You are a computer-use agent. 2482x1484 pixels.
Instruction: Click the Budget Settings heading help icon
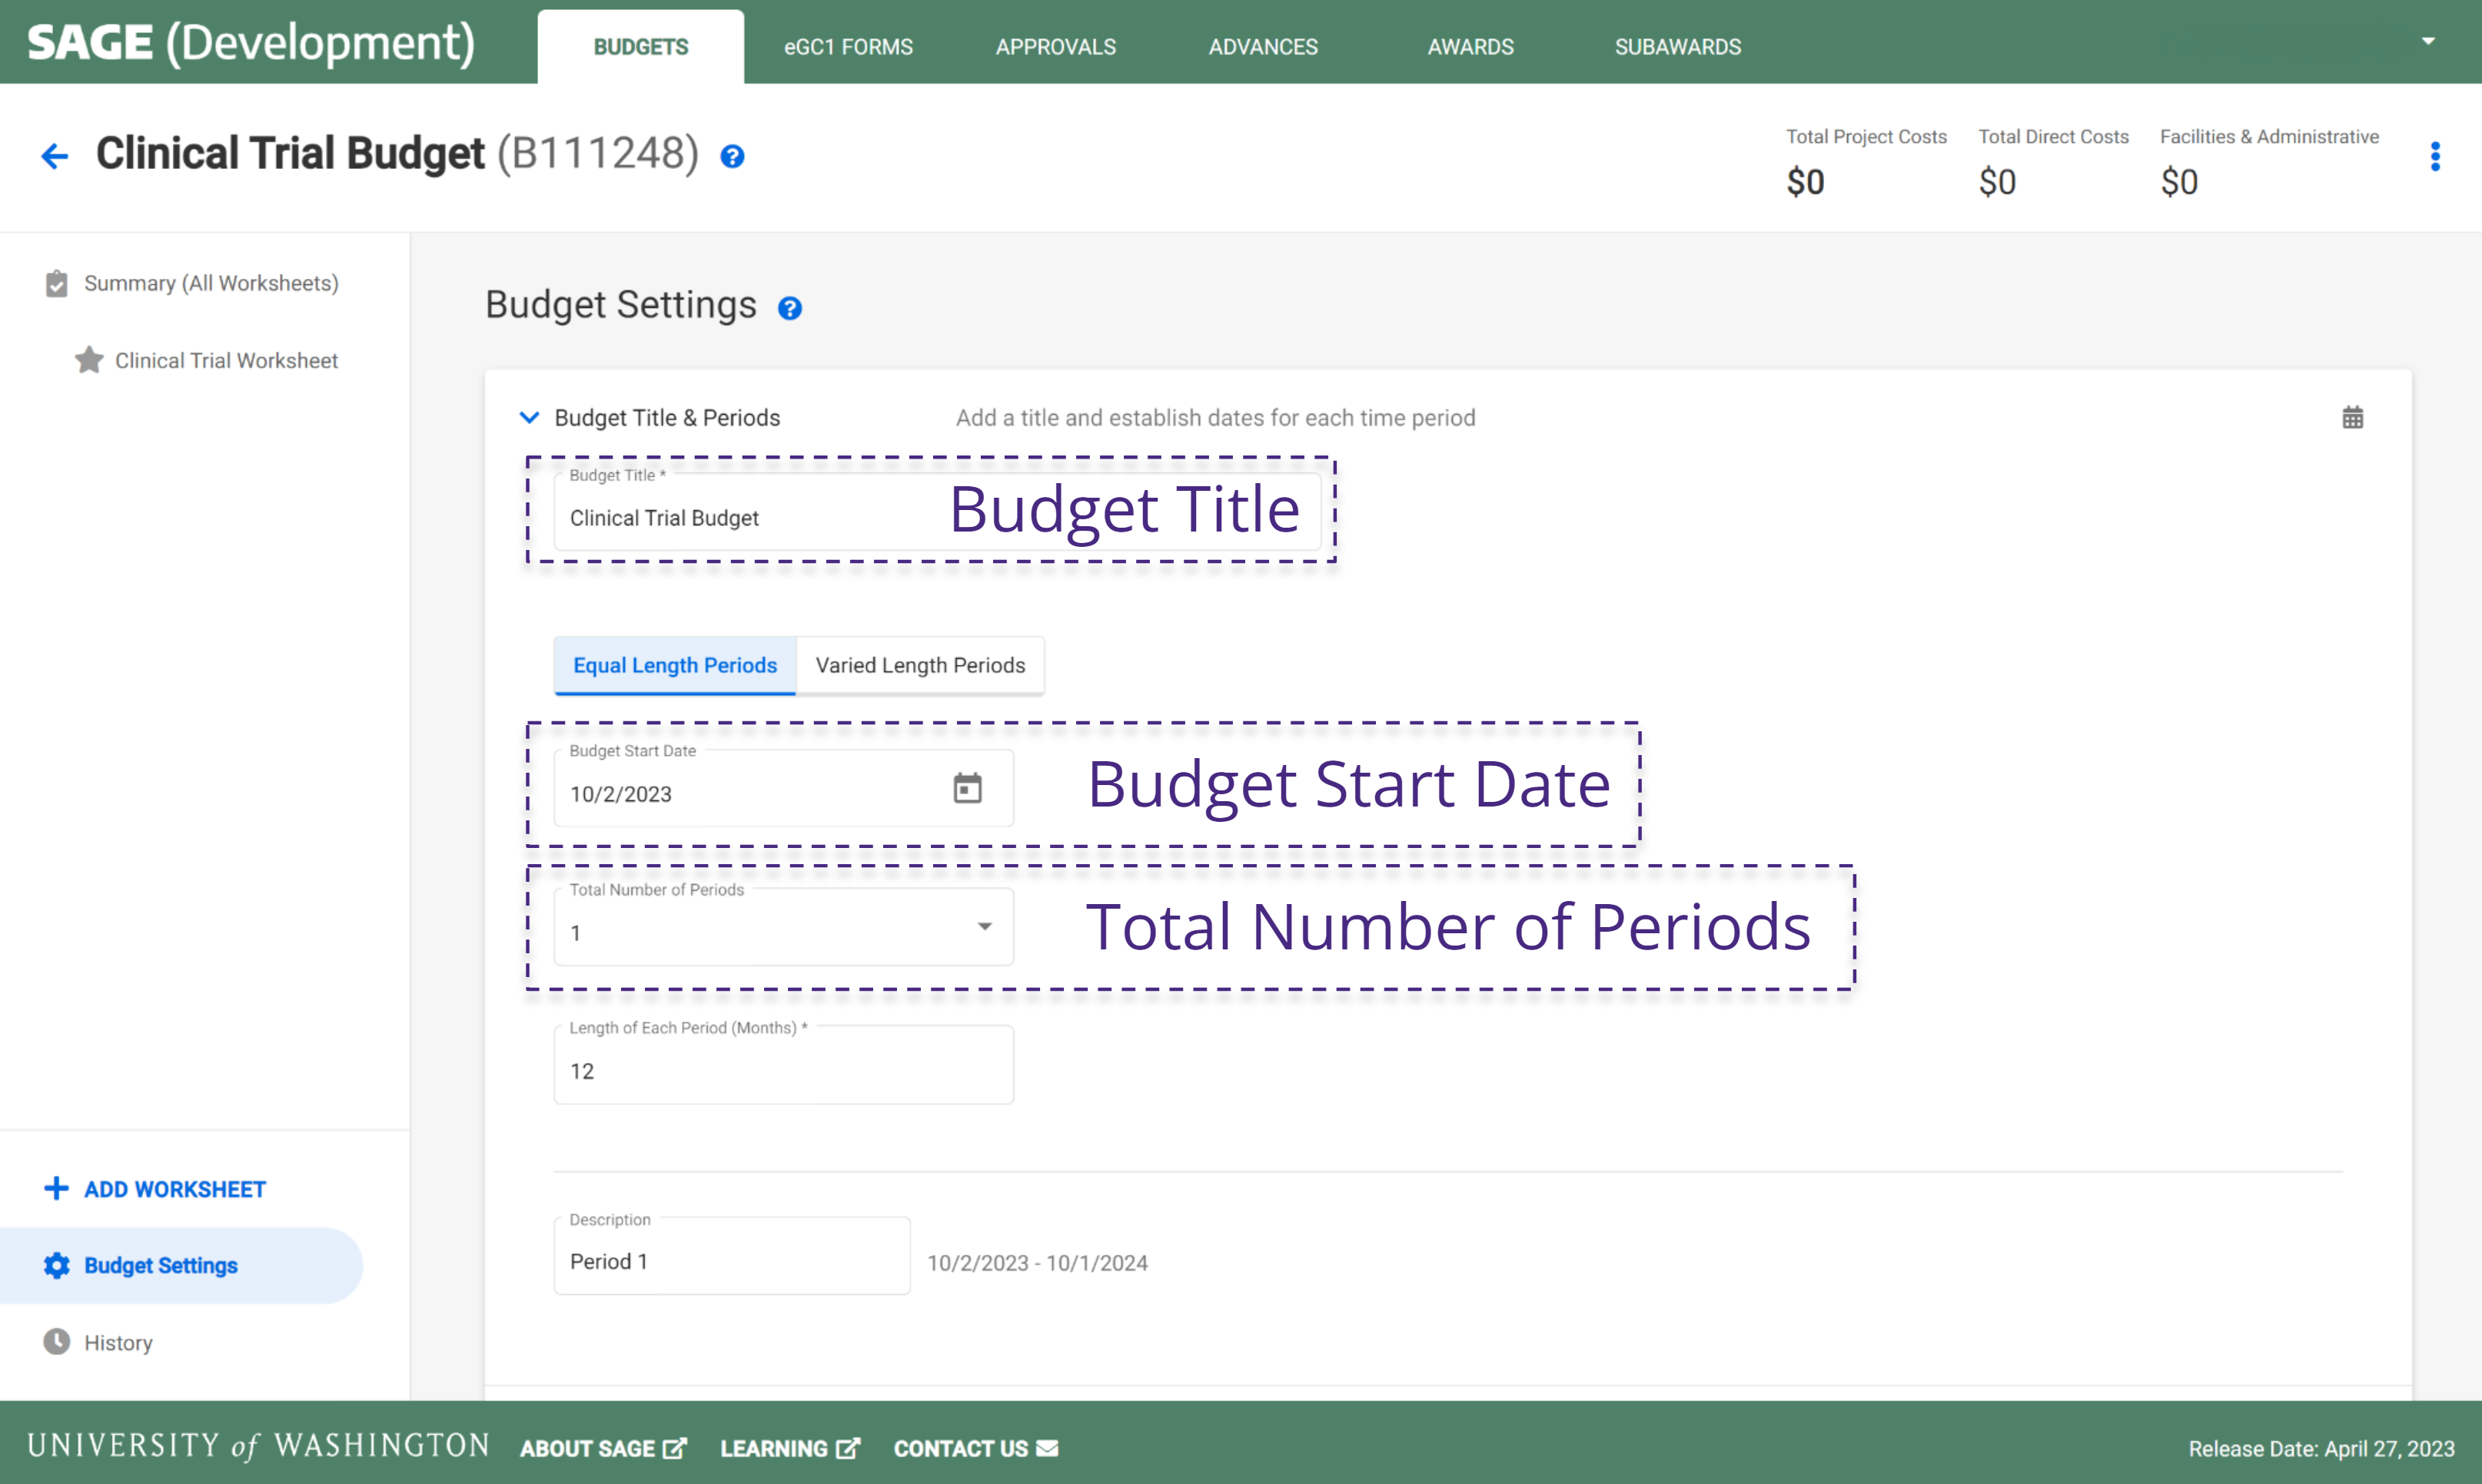click(x=789, y=308)
